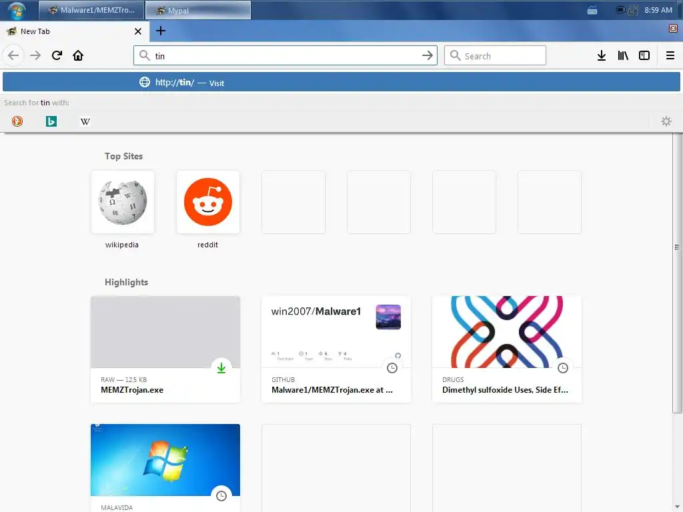The height and width of the screenshot is (512, 683).
Task: Open the Library bookmarks icon
Action: coord(623,56)
